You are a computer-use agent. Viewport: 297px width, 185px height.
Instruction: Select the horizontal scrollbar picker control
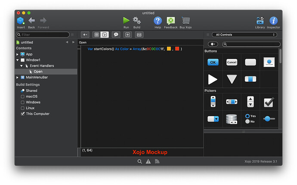coord(232,102)
